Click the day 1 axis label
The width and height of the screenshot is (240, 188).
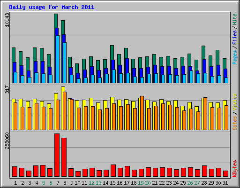tap(15, 183)
